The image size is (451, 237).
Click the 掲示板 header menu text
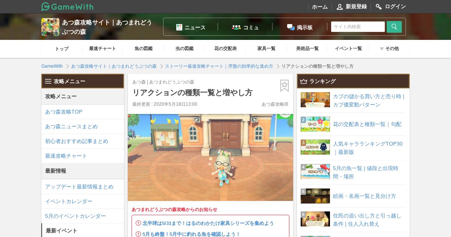coord(305,27)
